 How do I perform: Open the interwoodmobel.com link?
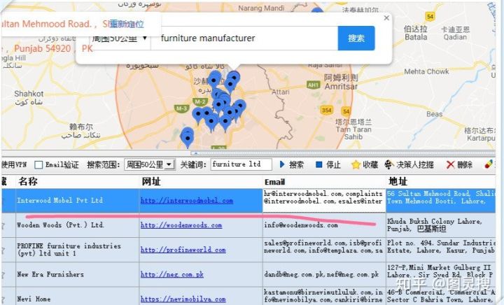[187, 201]
